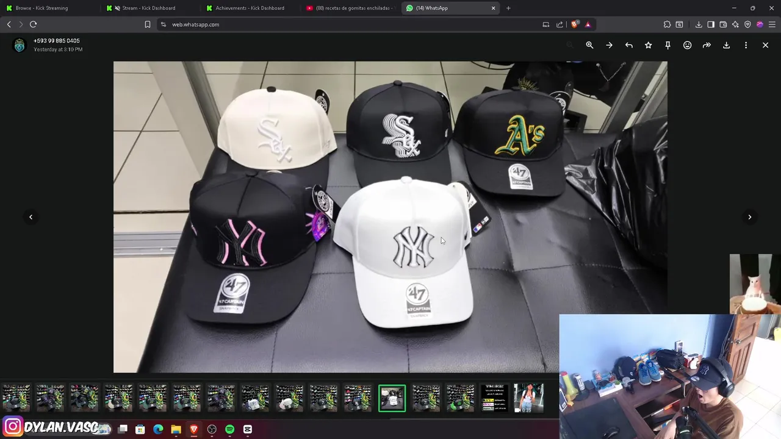Viewport: 781px width, 439px height.
Task: Open Brave Rewards triangle icon
Action: click(588, 24)
